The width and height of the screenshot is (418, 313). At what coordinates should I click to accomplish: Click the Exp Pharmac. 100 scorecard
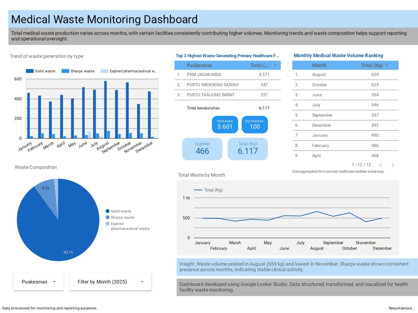[255, 124]
